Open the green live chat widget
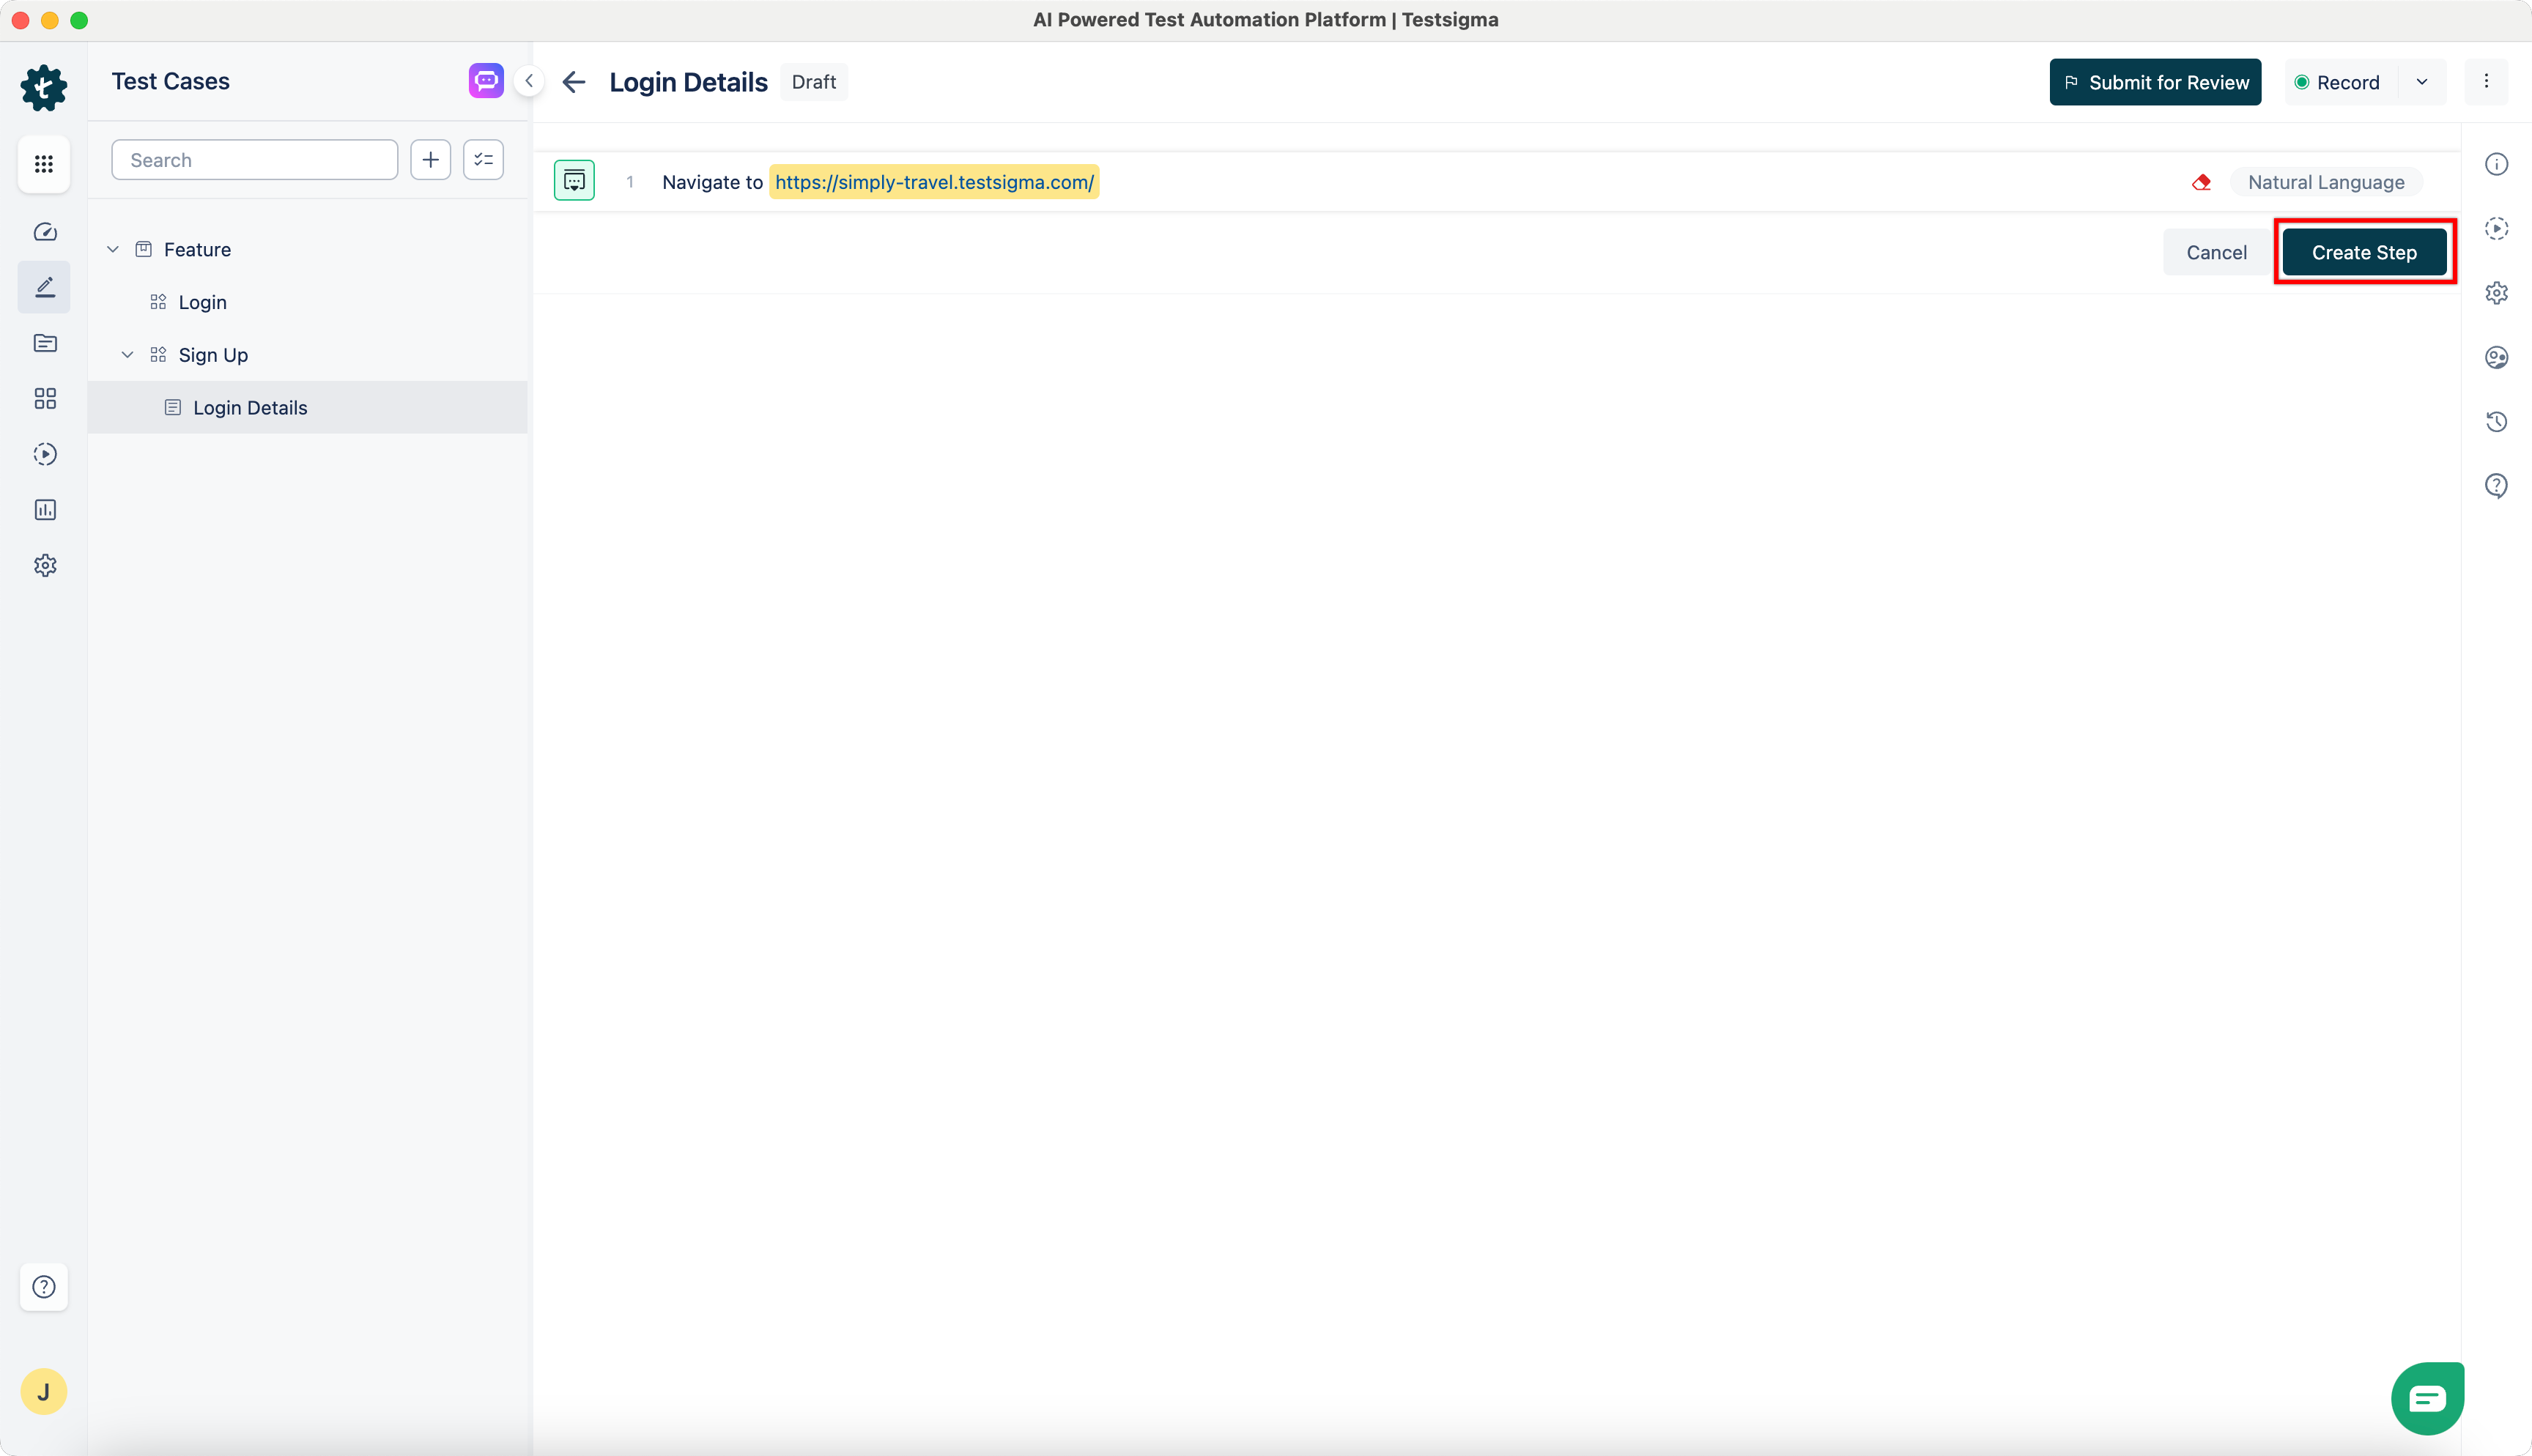Viewport: 2532px width, 1456px height. [2428, 1398]
